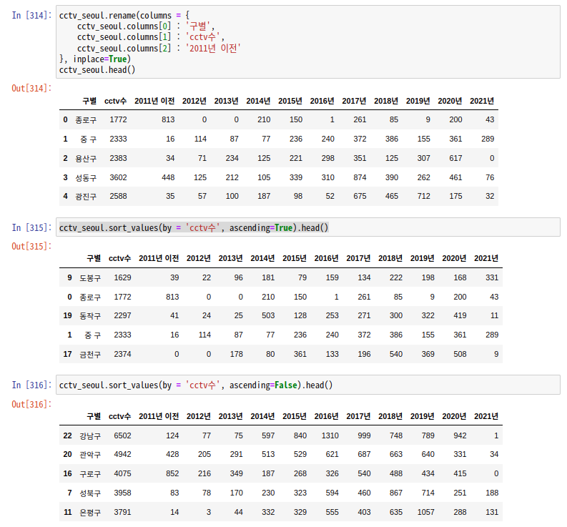Viewport: 567px width, 527px height.
Task: Click the 2016년 header in Out[315] table
Action: (326, 258)
